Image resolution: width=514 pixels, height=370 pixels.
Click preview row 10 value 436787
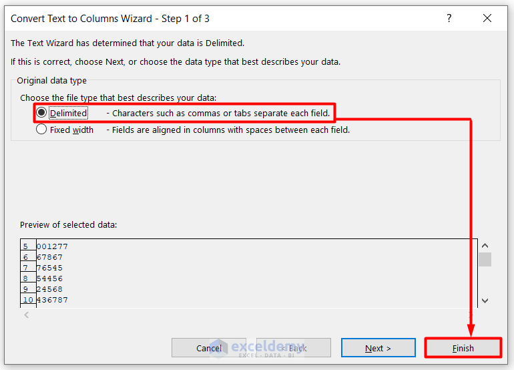52,300
